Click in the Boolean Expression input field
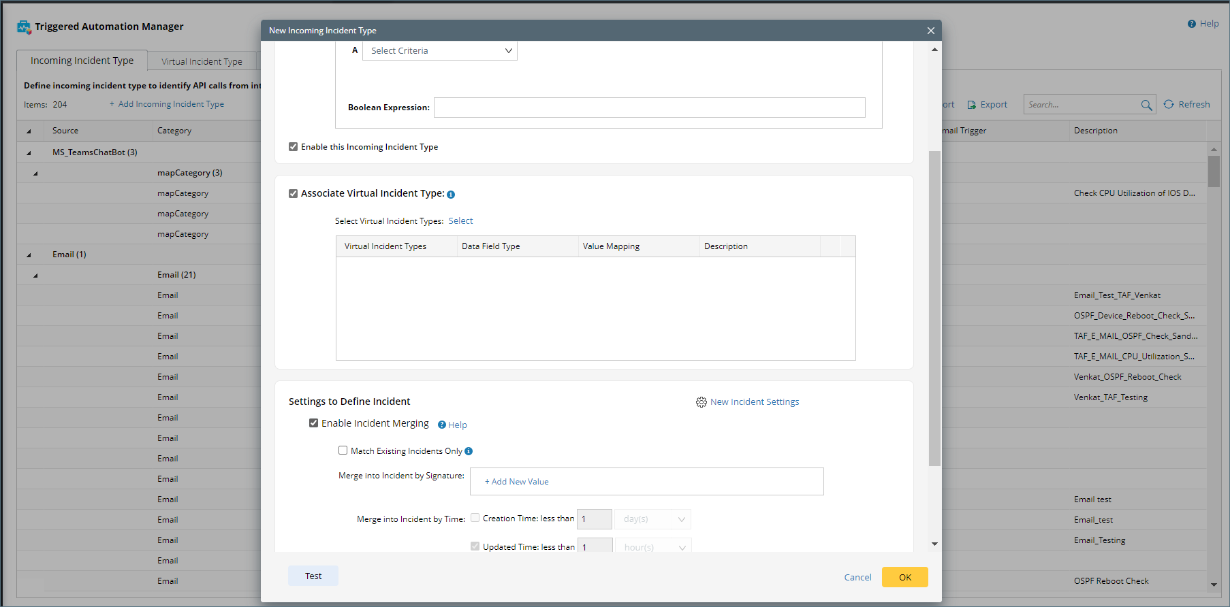The height and width of the screenshot is (607, 1230). (649, 108)
